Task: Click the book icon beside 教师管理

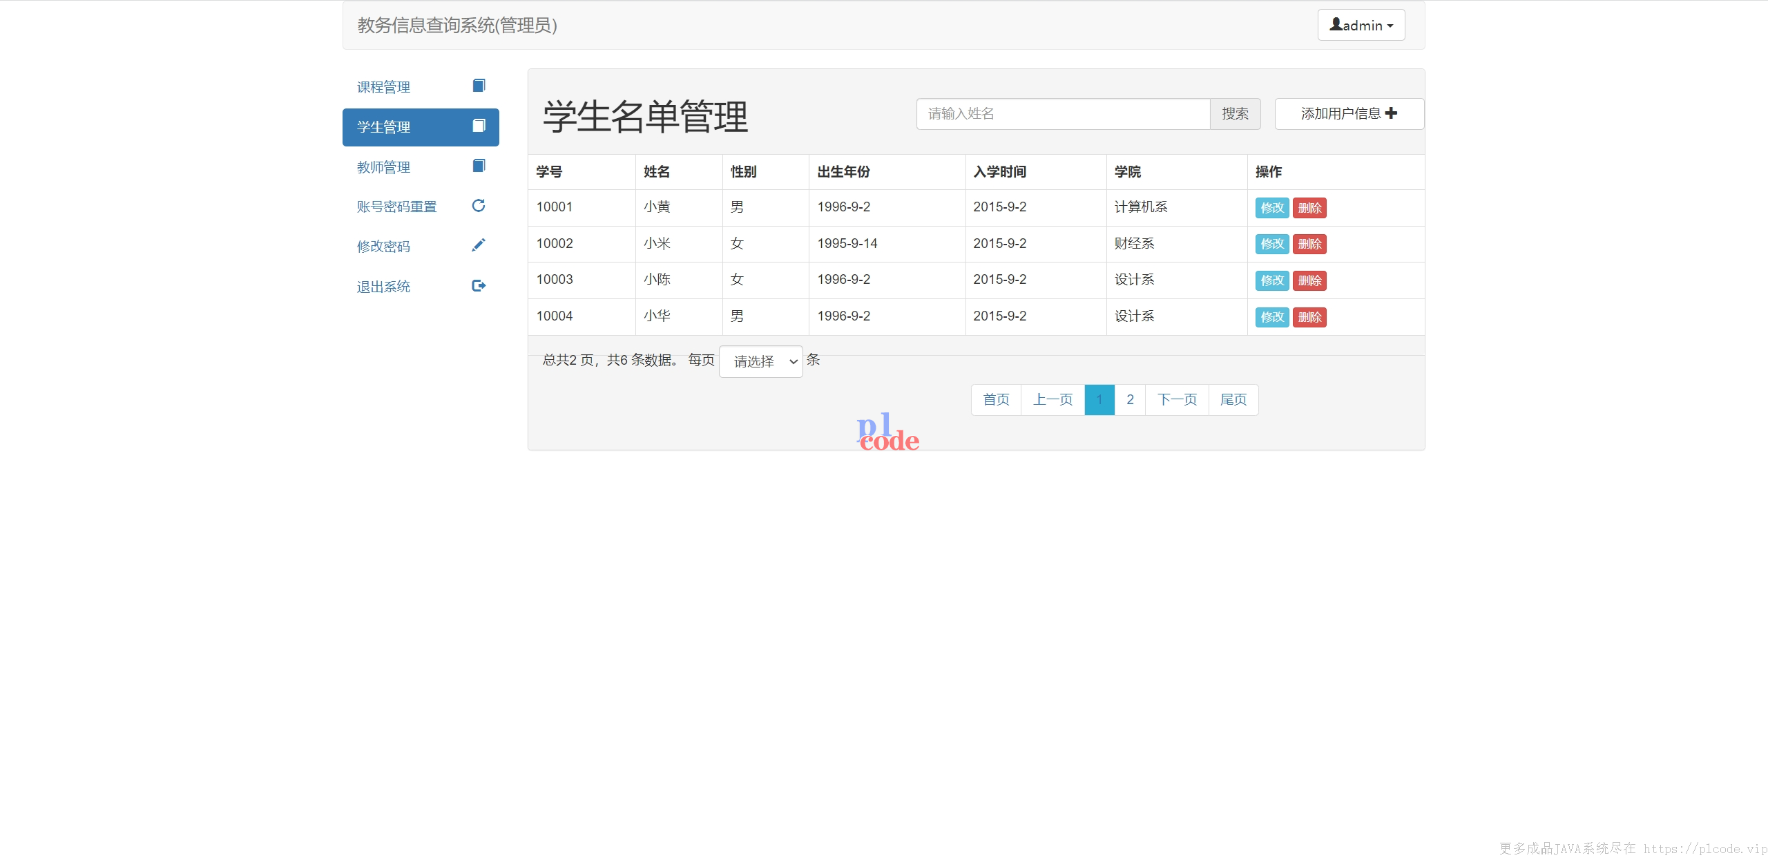Action: pos(479,166)
